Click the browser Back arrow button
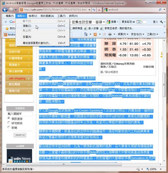168x173 pixels. [5, 10]
